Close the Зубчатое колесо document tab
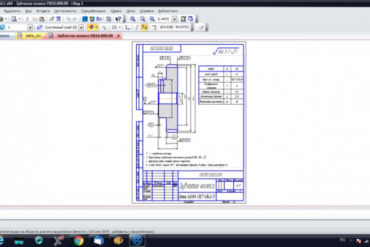Image resolution: width=370 pixels, height=247 pixels. [x=118, y=36]
